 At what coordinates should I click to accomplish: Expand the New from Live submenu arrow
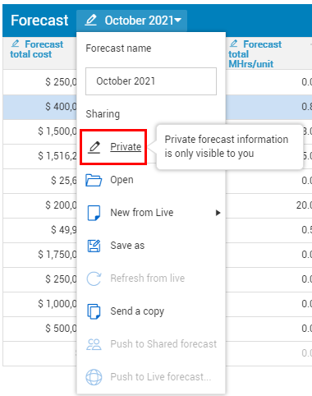[x=218, y=213]
